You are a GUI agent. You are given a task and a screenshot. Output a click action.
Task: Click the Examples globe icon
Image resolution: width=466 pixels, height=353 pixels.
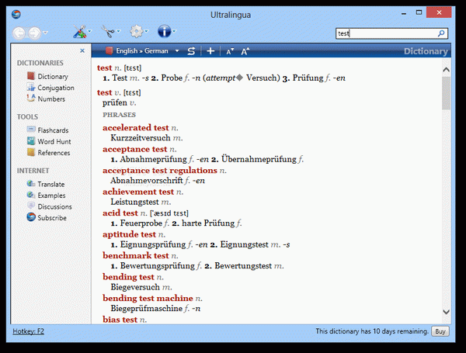click(x=31, y=195)
